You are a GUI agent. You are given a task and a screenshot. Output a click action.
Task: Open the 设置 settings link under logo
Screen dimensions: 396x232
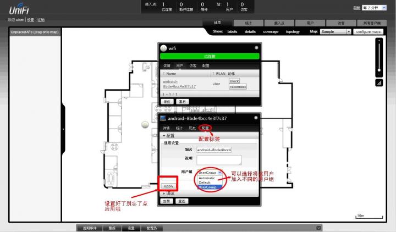pyautogui.click(x=30, y=20)
